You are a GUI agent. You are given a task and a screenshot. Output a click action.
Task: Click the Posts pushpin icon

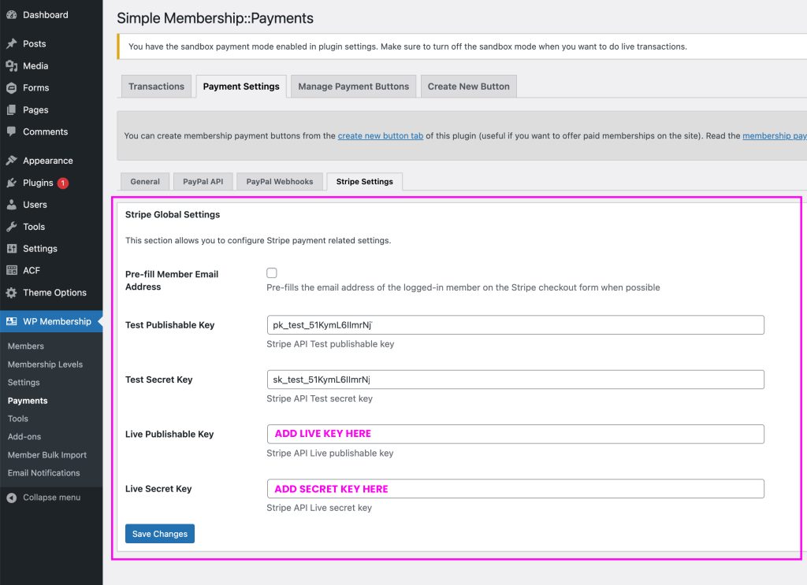(x=11, y=44)
